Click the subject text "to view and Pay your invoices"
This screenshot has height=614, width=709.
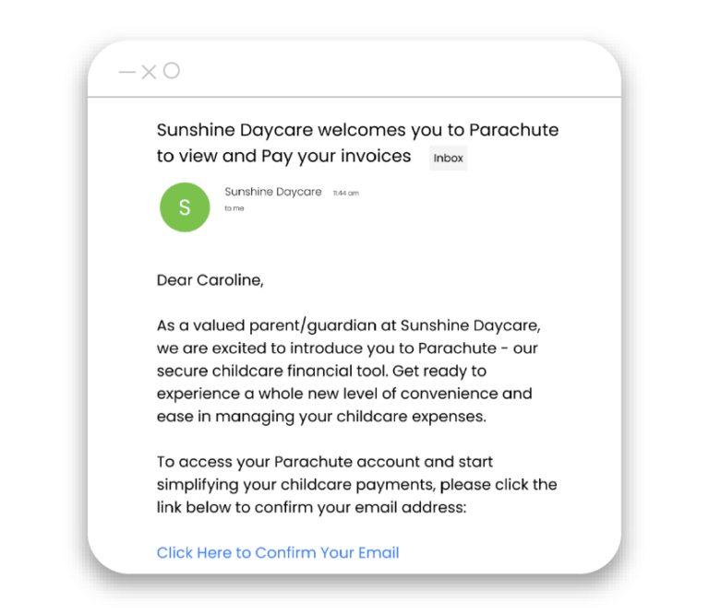click(283, 156)
